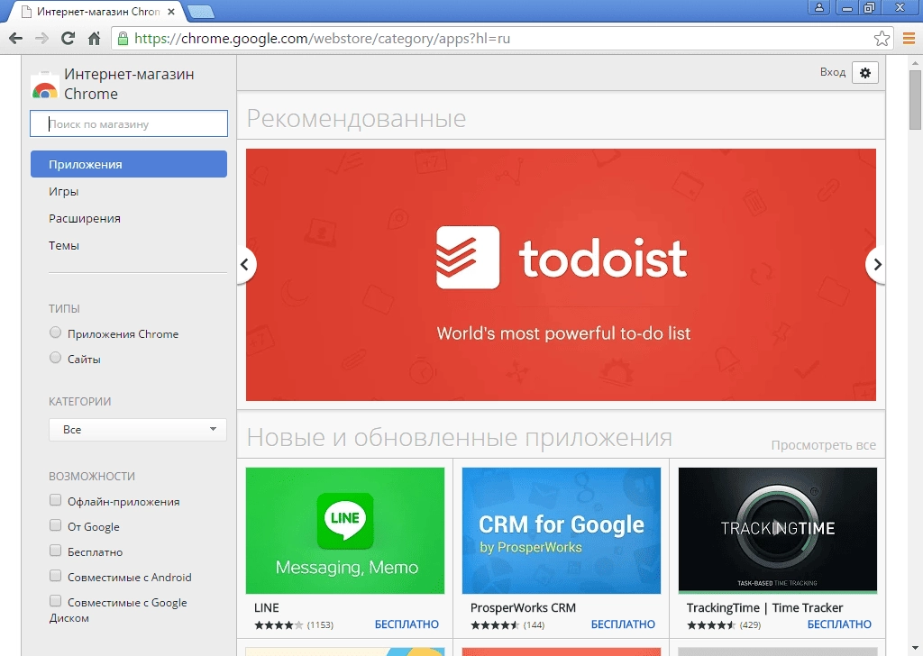Image resolution: width=923 pixels, height=656 pixels.
Task: Click the ВОЗМОЖНОСТИ section label
Action: point(92,477)
